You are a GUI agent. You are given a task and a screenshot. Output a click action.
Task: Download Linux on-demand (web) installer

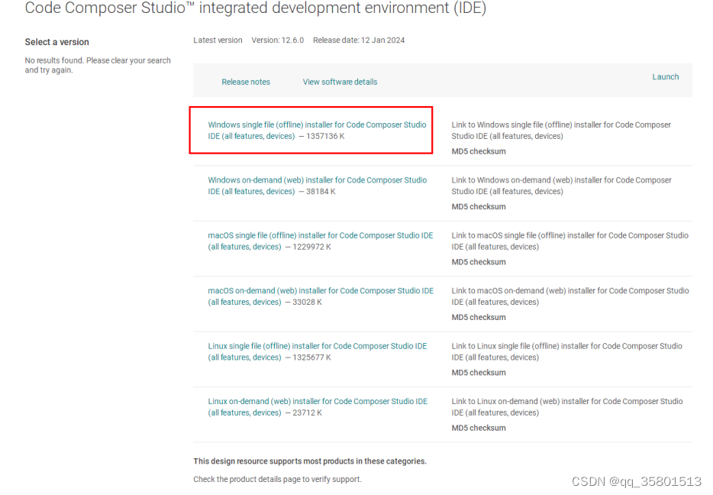[318, 407]
